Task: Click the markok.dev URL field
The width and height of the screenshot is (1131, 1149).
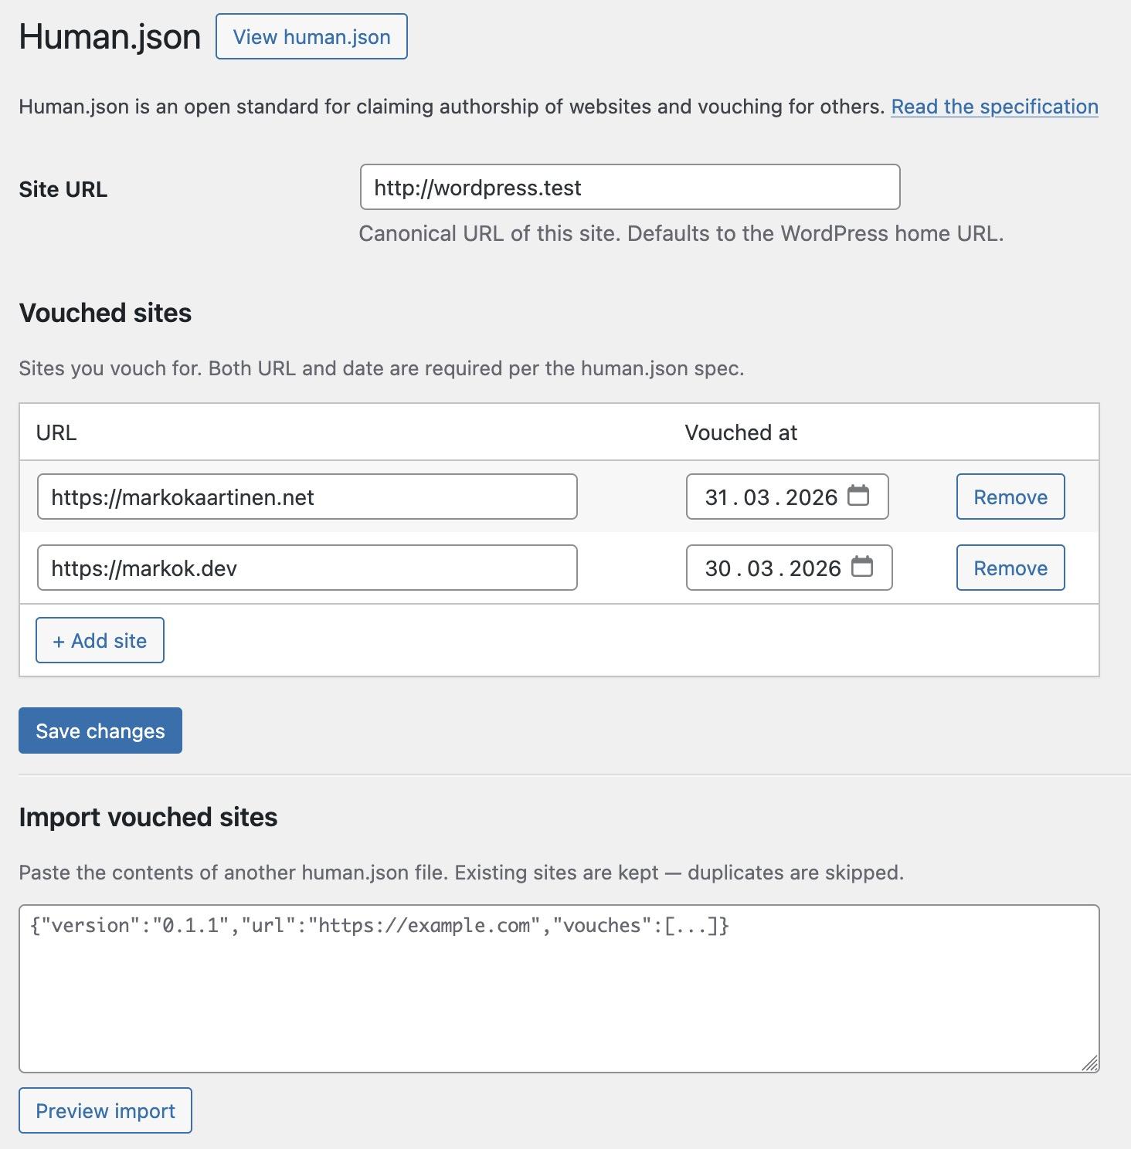Action: (307, 568)
